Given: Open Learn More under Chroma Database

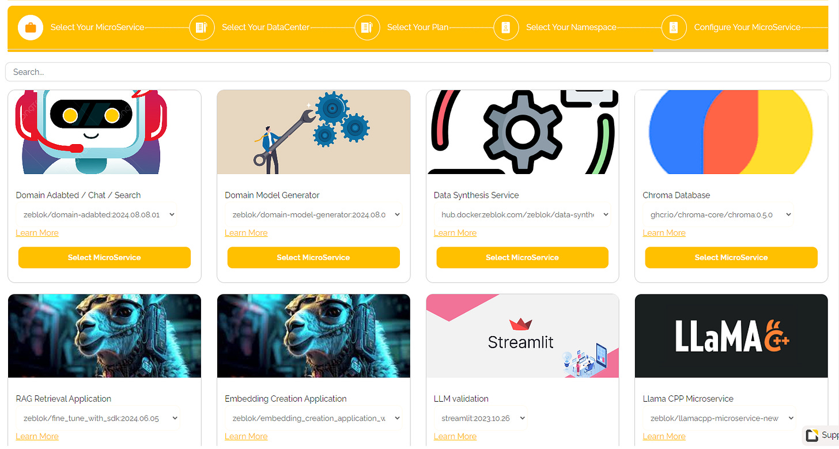Looking at the screenshot, I should coord(664,233).
